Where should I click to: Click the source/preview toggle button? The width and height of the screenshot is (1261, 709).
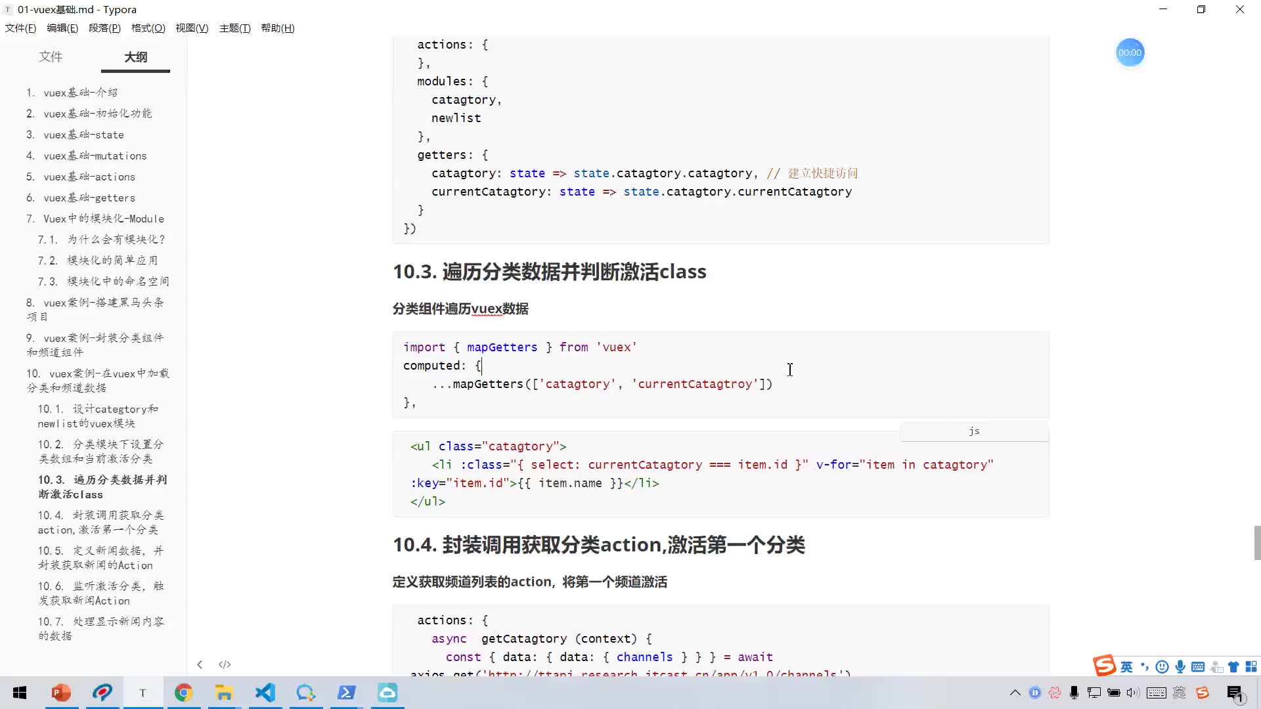[225, 664]
